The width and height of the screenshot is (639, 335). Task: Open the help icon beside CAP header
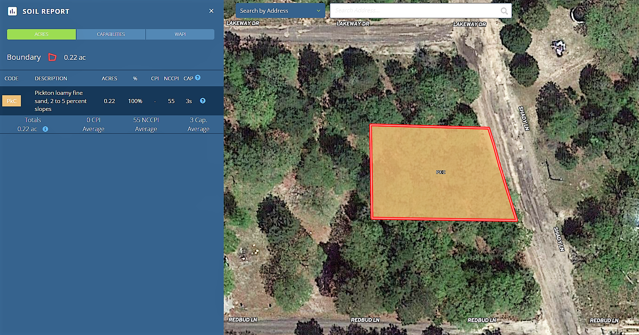click(x=198, y=78)
